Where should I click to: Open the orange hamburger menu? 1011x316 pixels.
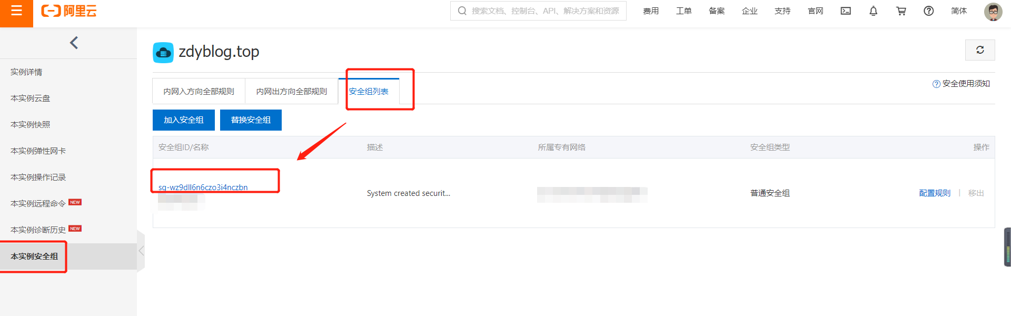pyautogui.click(x=16, y=11)
